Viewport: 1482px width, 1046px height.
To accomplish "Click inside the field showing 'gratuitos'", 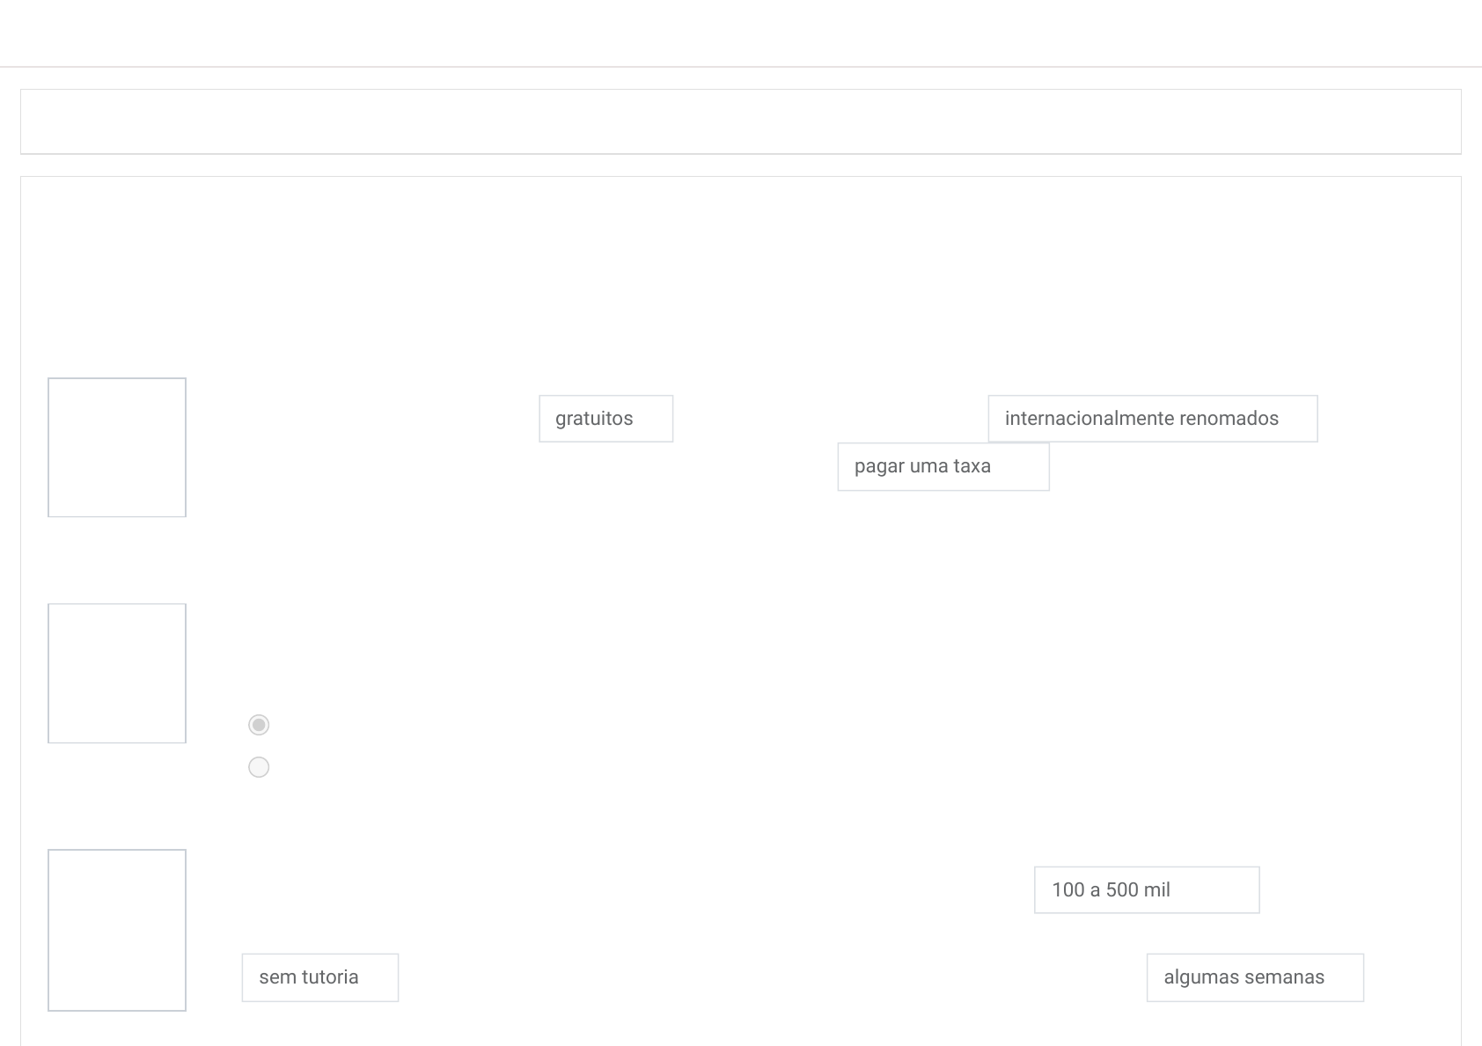I will [x=605, y=419].
